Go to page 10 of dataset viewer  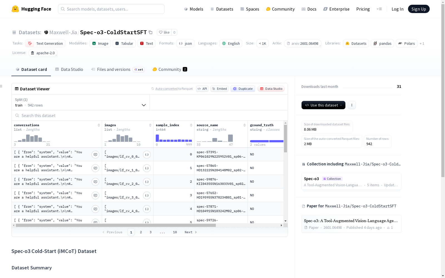point(175,232)
